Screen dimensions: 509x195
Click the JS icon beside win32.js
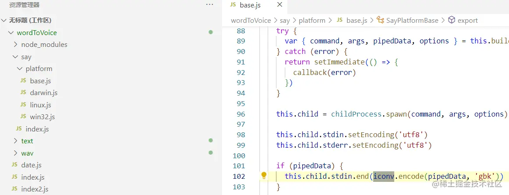pyautogui.click(x=23, y=117)
